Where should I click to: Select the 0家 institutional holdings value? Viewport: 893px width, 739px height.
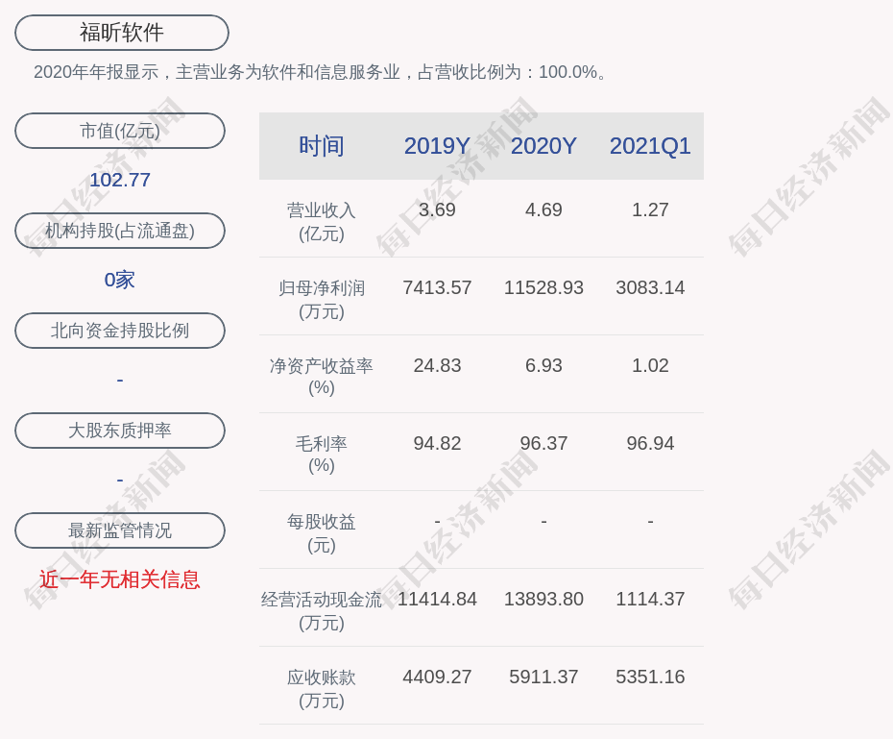120,280
